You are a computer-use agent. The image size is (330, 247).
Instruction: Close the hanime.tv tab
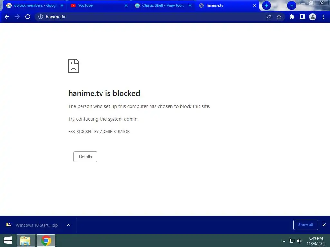point(254,5)
